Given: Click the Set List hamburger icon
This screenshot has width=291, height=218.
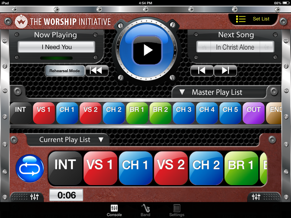Looking at the screenshot, I should point(241,19).
